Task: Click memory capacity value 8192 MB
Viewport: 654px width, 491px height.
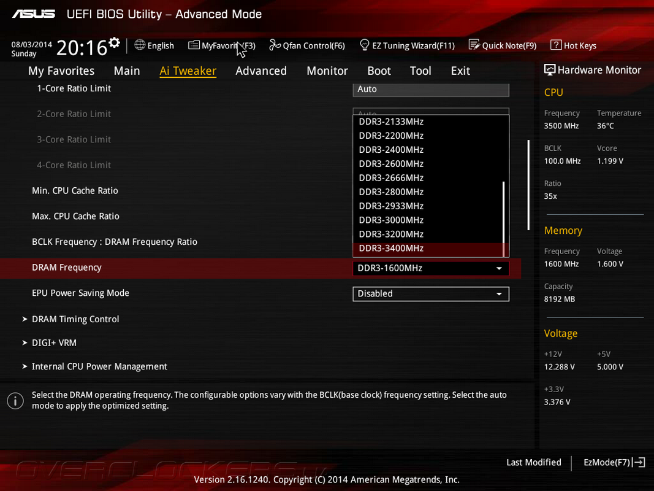Action: coord(560,300)
